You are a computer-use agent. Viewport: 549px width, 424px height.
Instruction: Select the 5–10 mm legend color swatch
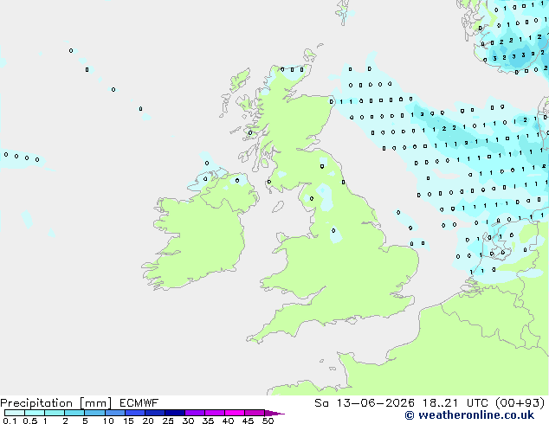point(94,413)
